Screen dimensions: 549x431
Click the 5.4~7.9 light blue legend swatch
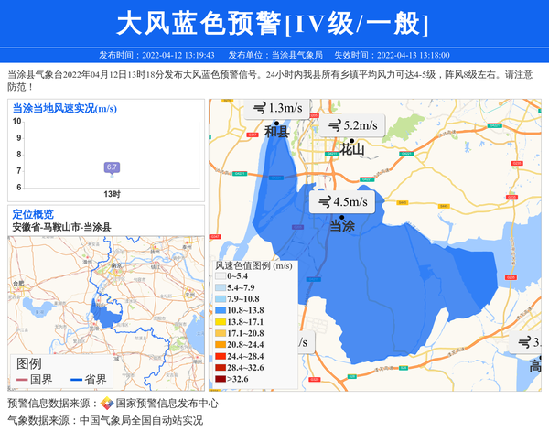pos(221,288)
